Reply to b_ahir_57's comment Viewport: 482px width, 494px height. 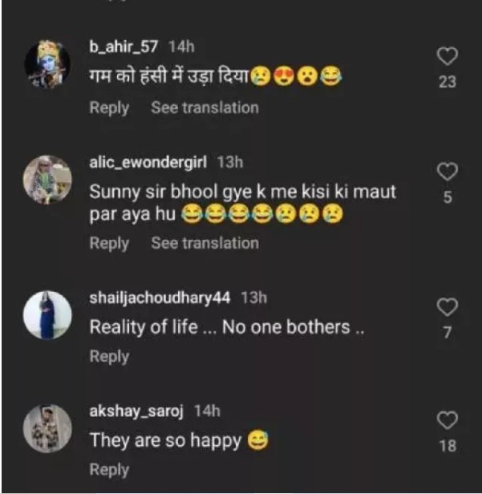(109, 107)
